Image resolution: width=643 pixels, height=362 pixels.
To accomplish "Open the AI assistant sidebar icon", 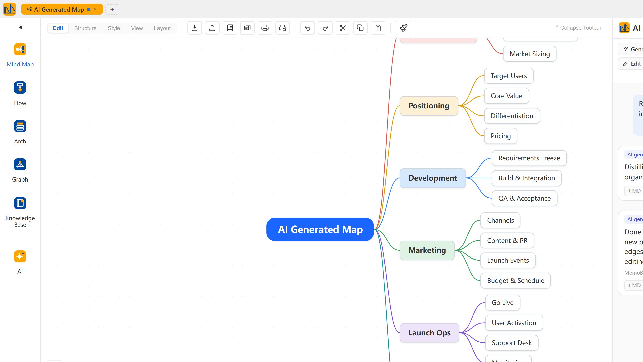I will (20, 256).
